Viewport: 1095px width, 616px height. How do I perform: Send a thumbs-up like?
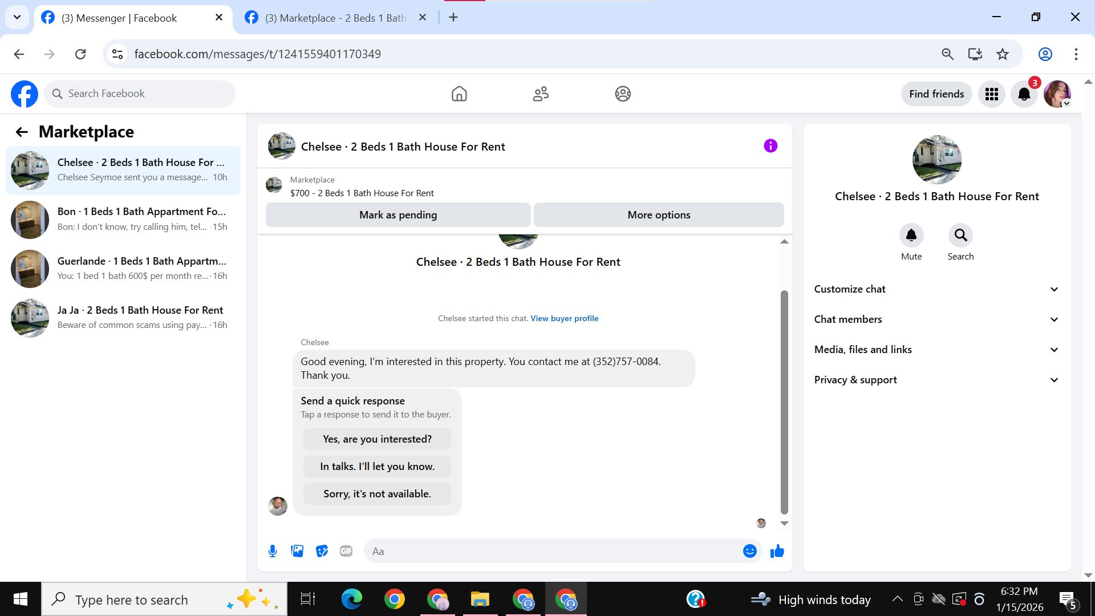[777, 551]
